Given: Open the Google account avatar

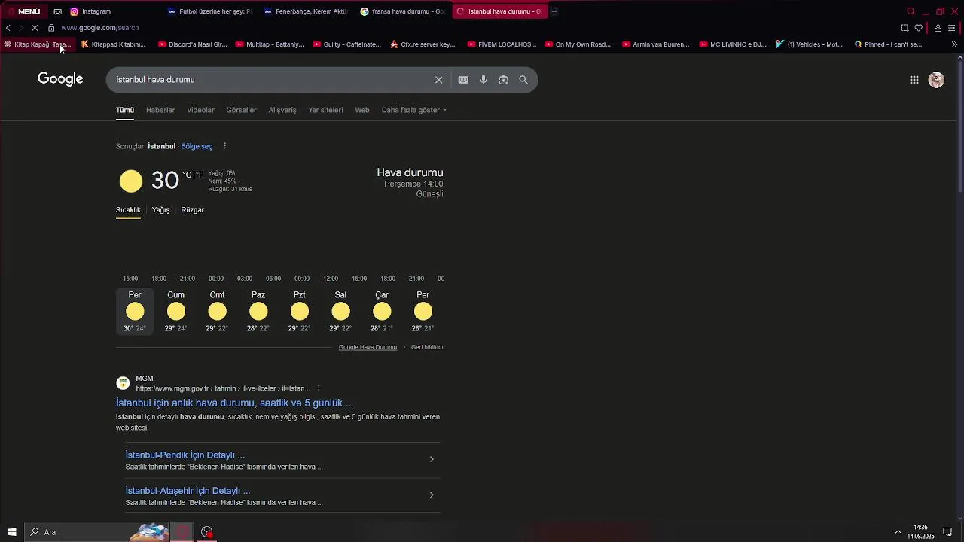Looking at the screenshot, I should pos(936,80).
